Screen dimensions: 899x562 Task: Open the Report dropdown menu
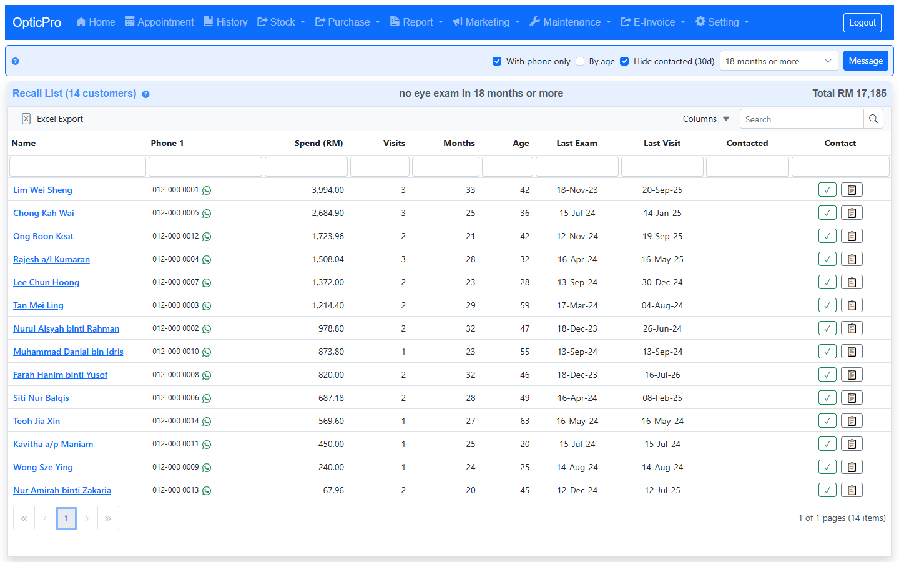click(416, 22)
